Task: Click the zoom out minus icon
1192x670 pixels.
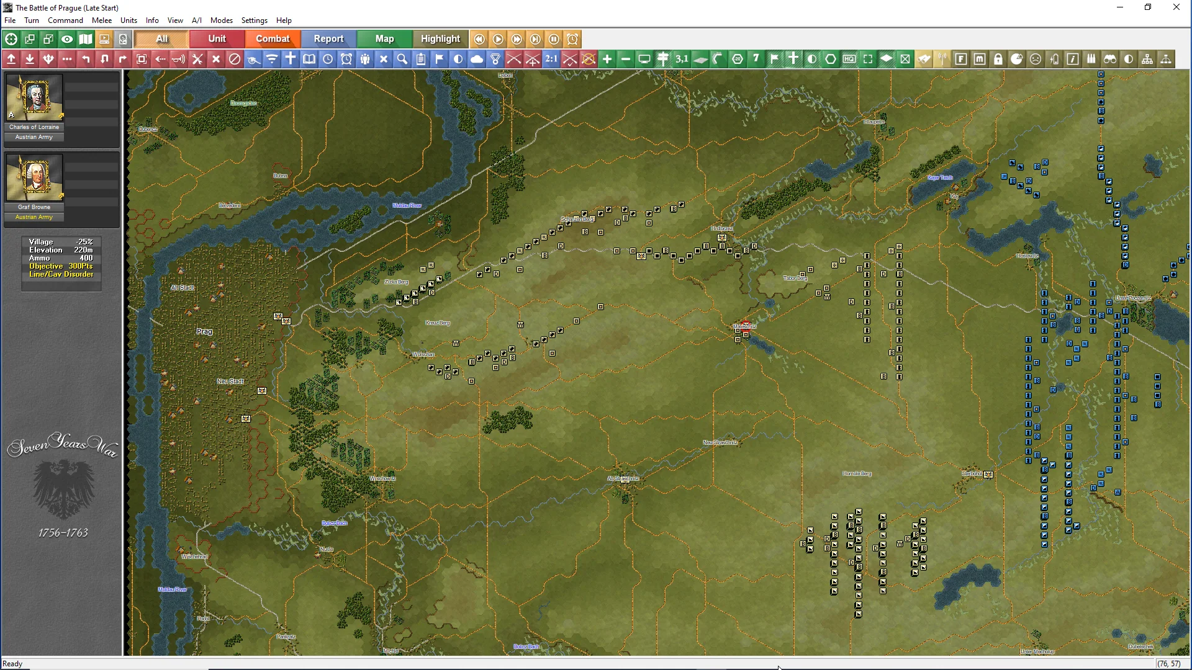Action: [x=626, y=59]
